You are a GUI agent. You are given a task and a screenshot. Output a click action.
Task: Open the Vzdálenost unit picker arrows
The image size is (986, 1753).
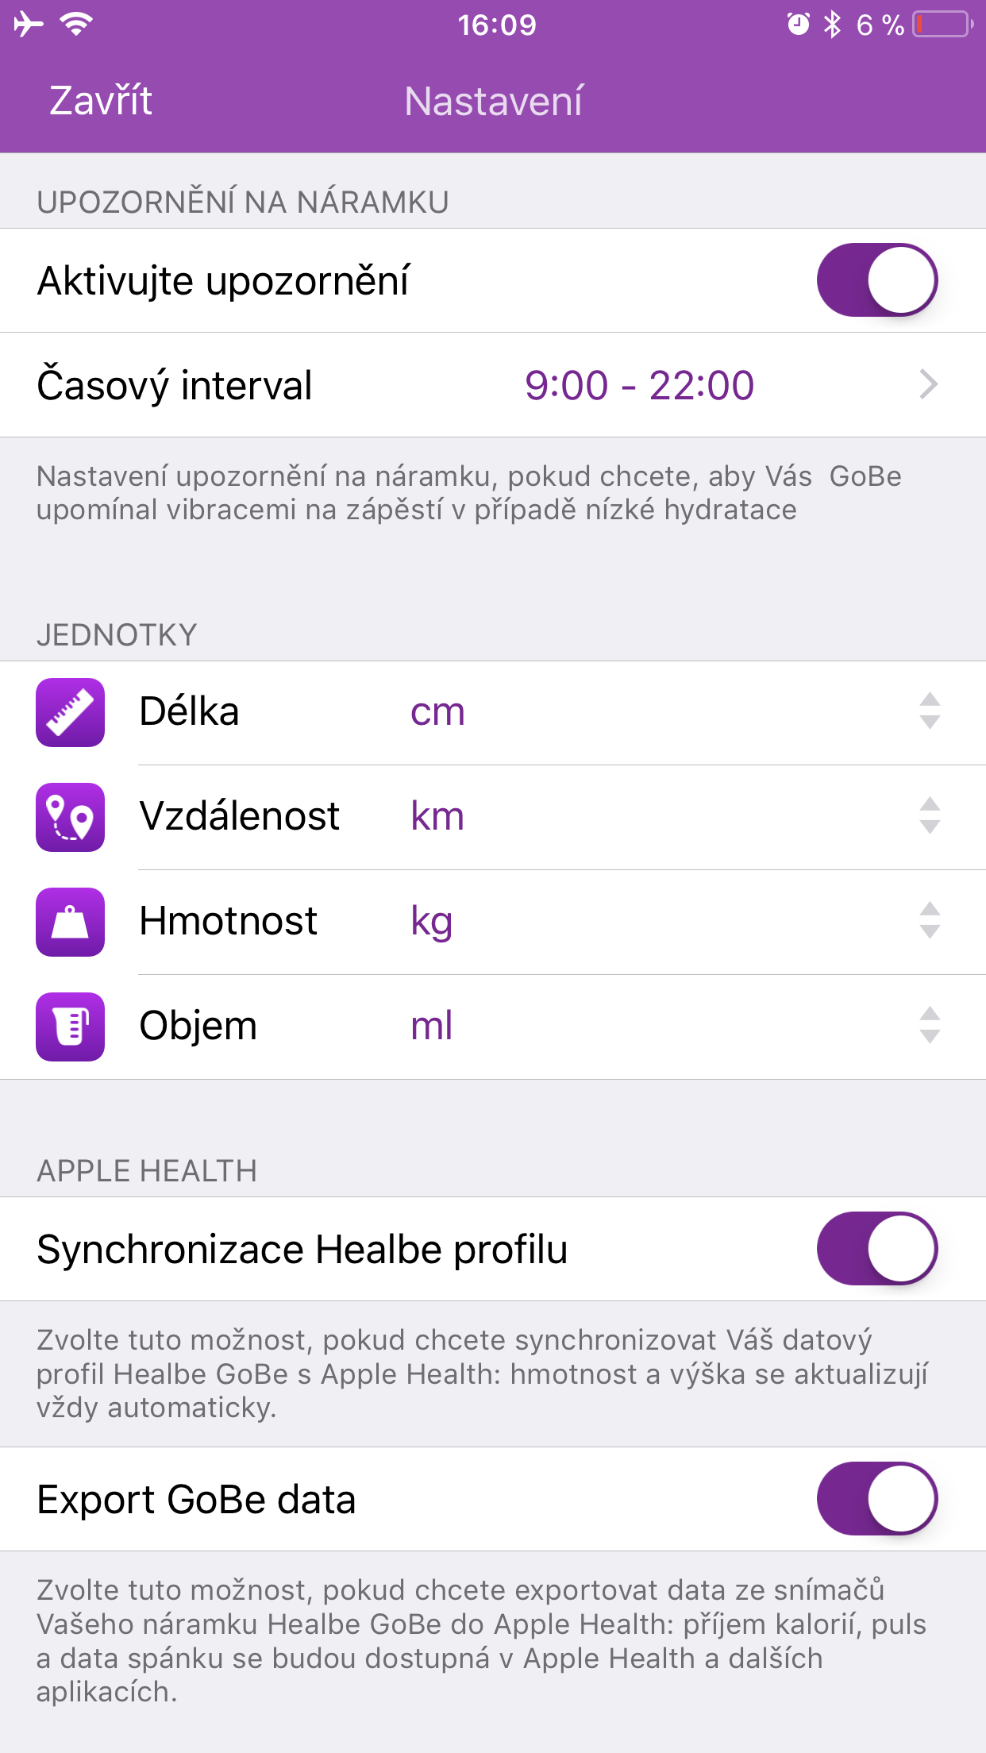(930, 816)
